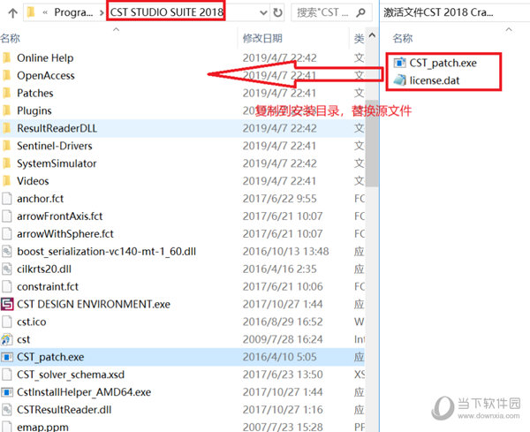
Task: Click the CST_solver_schema.xsd file icon
Action: pyautogui.click(x=7, y=375)
